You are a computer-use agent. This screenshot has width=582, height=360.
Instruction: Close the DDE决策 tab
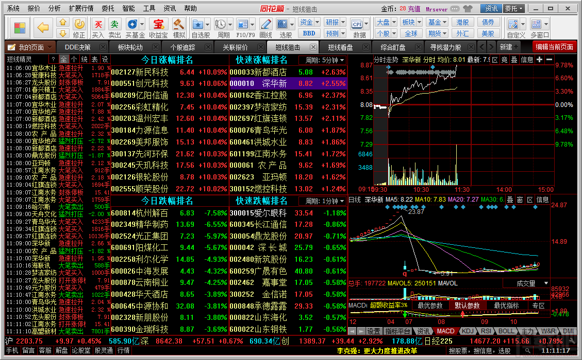click(103, 47)
